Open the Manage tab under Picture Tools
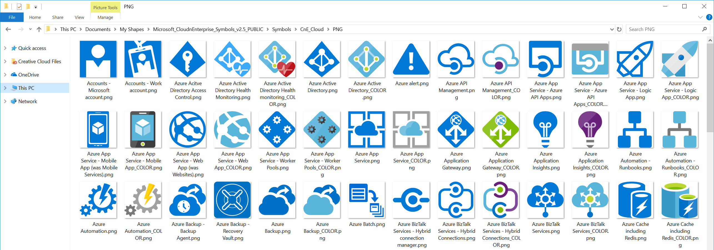 pos(105,17)
